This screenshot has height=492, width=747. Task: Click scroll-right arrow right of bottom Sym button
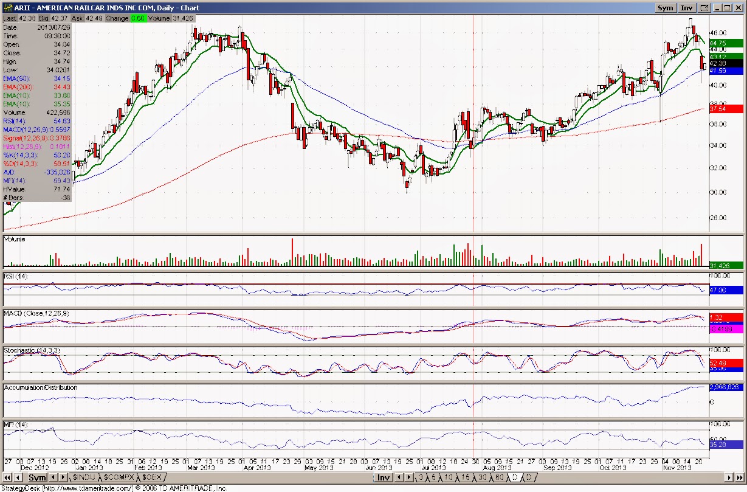pyautogui.click(x=63, y=477)
